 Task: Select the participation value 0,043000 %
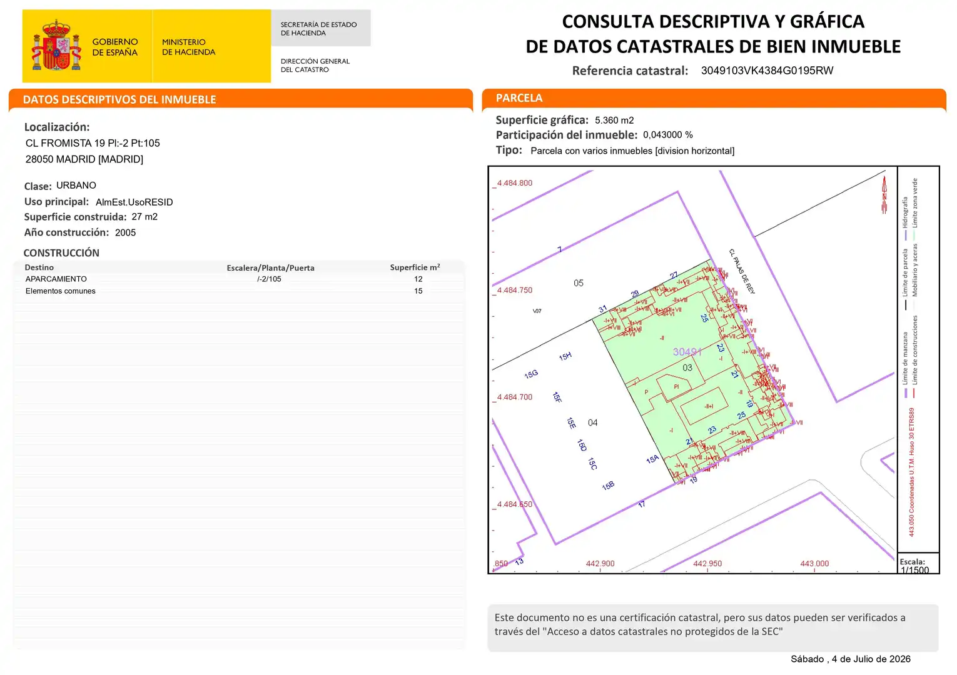(668, 135)
